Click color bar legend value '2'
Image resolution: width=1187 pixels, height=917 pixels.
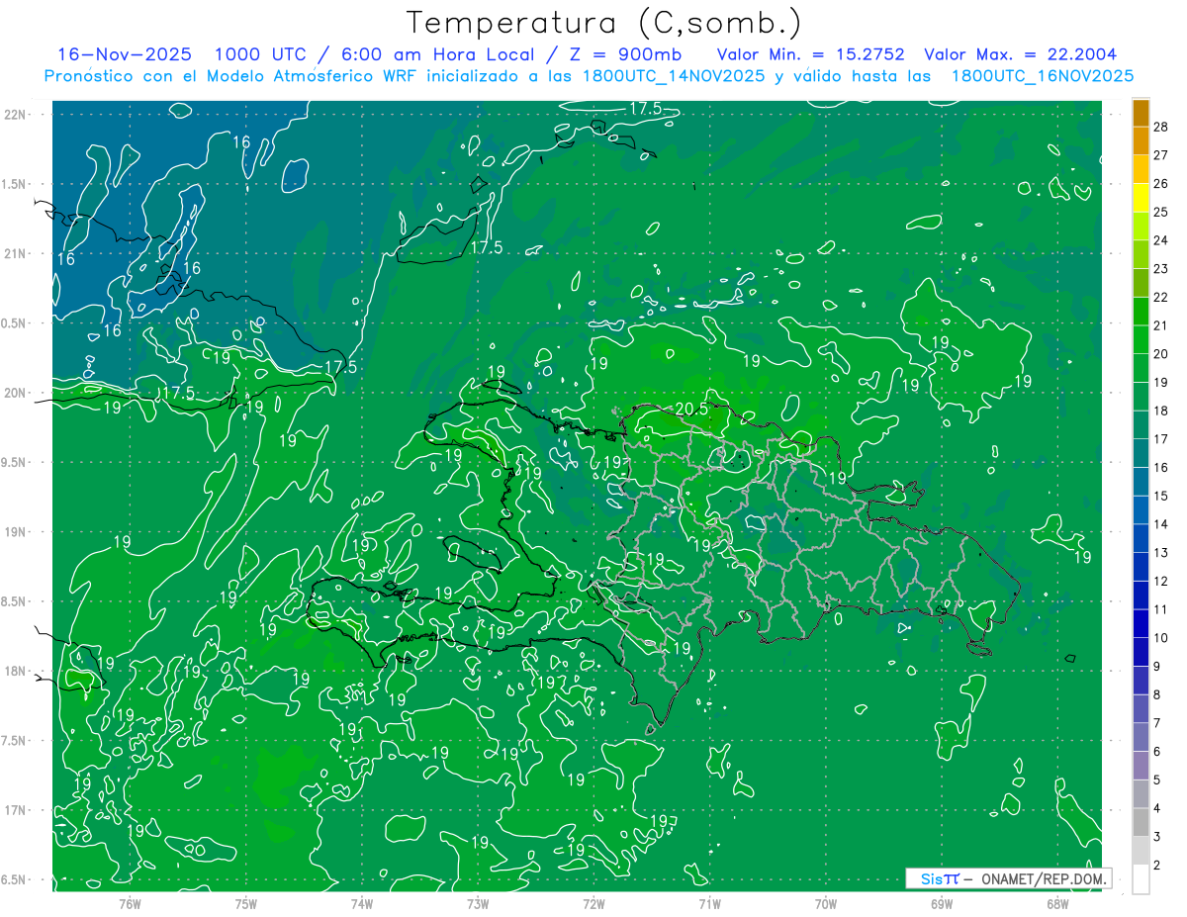coord(1157,866)
